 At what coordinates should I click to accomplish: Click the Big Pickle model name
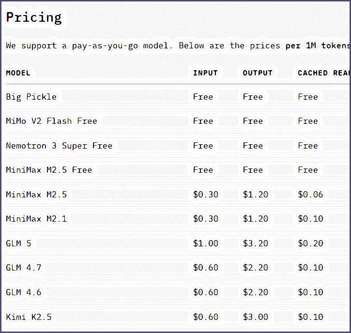click(31, 97)
